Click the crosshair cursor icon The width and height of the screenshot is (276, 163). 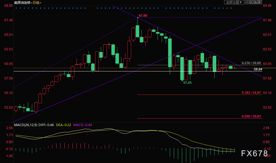coord(247,2)
